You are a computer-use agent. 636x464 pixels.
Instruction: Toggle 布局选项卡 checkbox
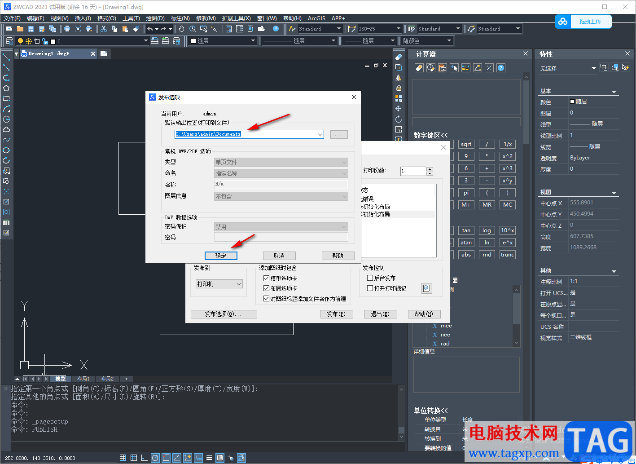point(266,288)
